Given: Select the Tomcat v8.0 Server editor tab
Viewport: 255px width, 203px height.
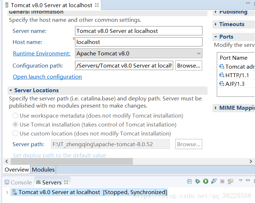Looking at the screenshot, I should 51,5.
